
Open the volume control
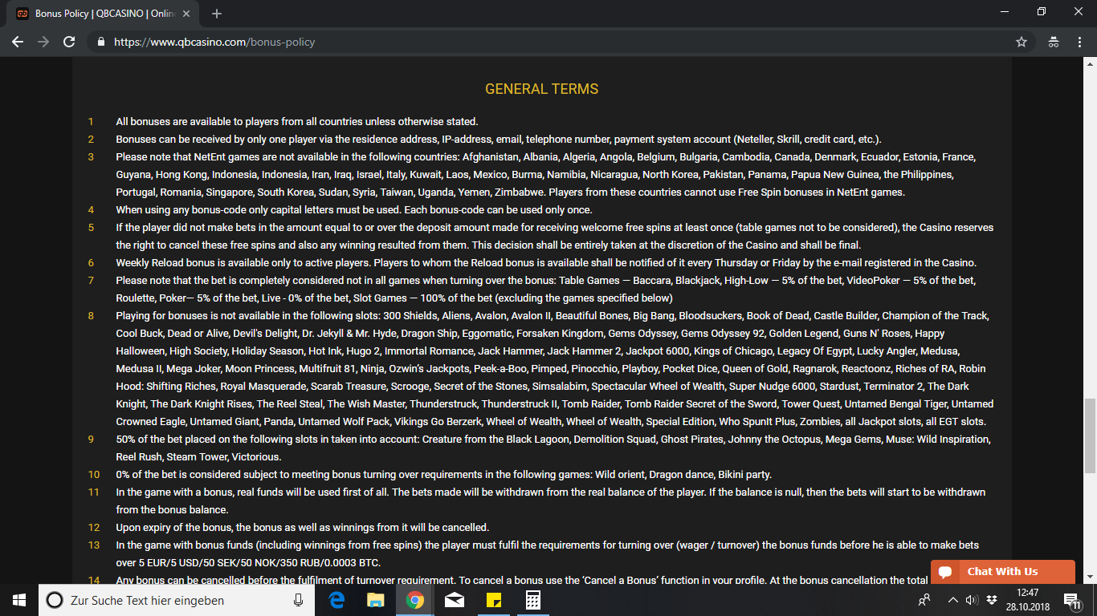coord(972,600)
